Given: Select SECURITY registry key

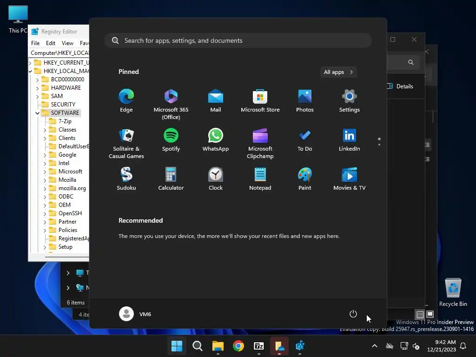Looking at the screenshot, I should pos(63,105).
